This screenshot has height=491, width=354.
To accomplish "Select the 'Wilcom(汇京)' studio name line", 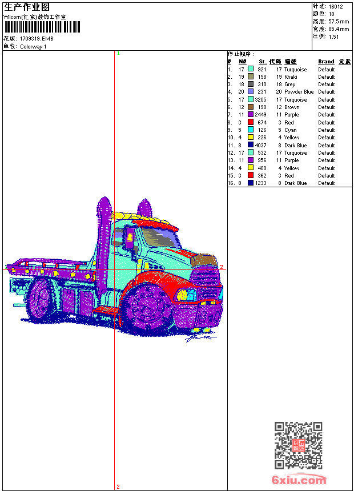I will pos(35,17).
